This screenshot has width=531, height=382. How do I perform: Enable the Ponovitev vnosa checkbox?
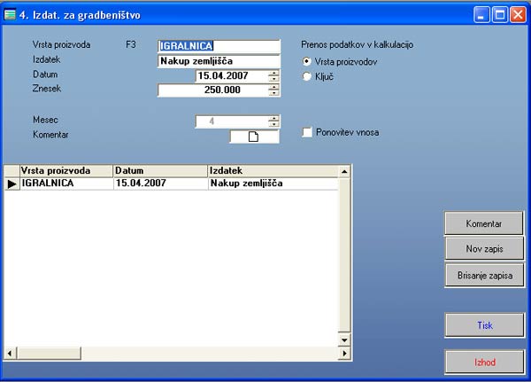click(x=308, y=133)
